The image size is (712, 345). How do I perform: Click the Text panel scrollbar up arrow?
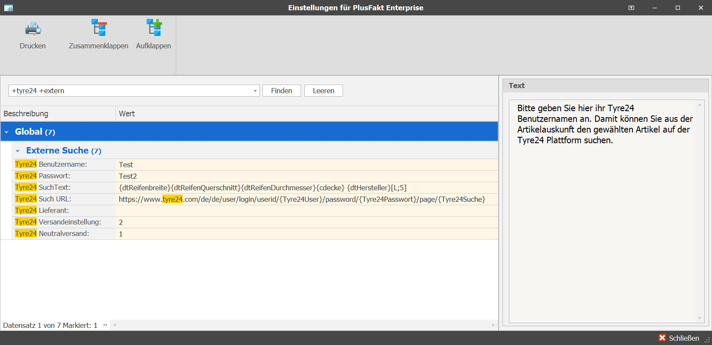700,104
